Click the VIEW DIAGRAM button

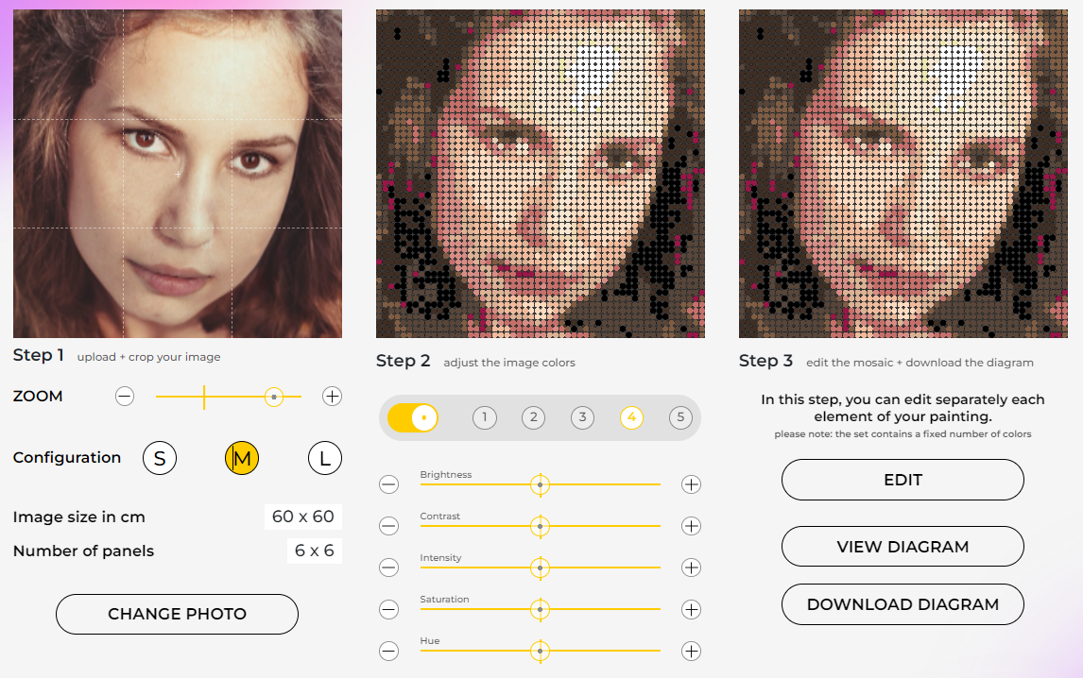[902, 547]
